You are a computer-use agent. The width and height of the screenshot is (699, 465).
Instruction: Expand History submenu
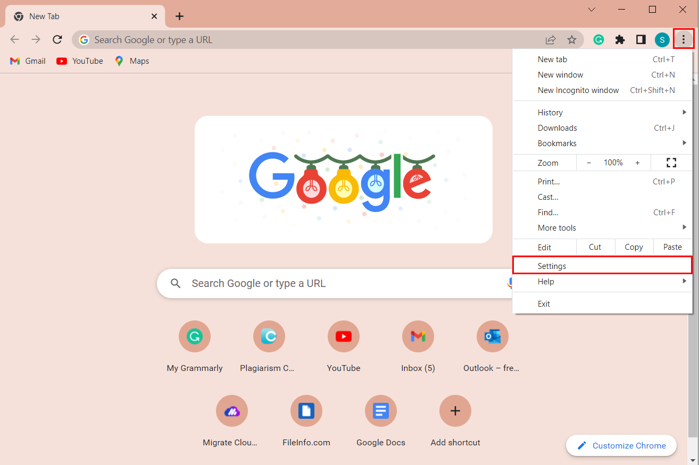(602, 113)
